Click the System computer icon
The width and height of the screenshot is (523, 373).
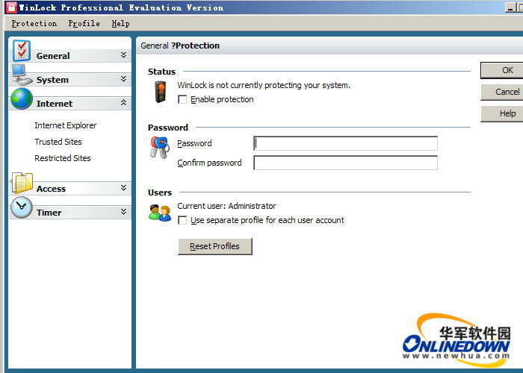click(22, 75)
